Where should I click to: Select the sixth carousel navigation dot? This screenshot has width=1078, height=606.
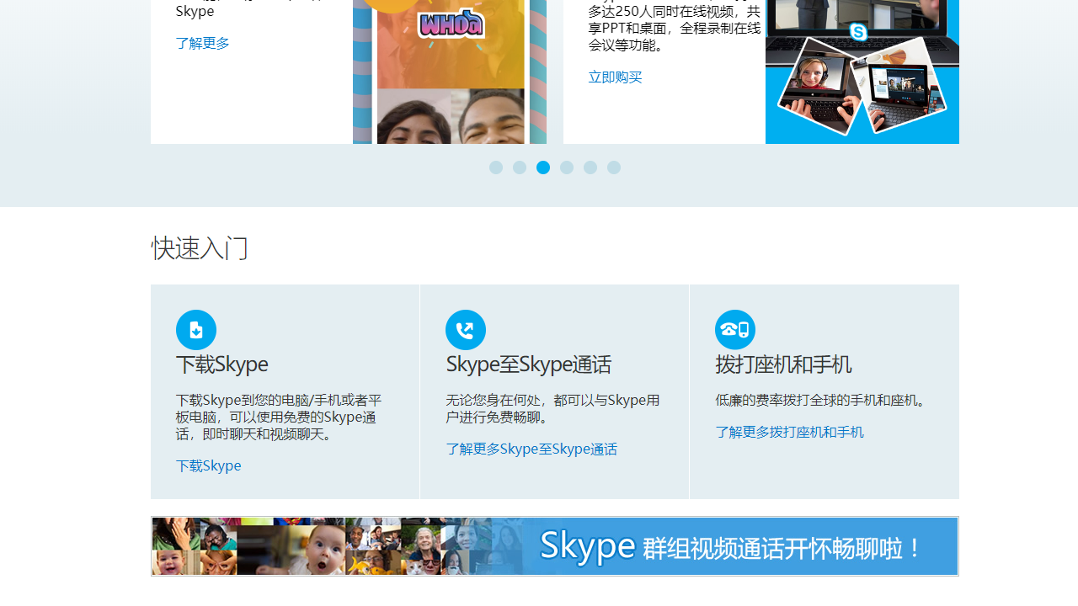click(x=613, y=167)
